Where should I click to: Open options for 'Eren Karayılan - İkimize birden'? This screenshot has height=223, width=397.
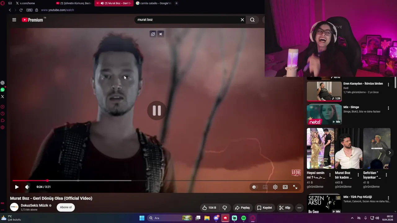point(388,85)
